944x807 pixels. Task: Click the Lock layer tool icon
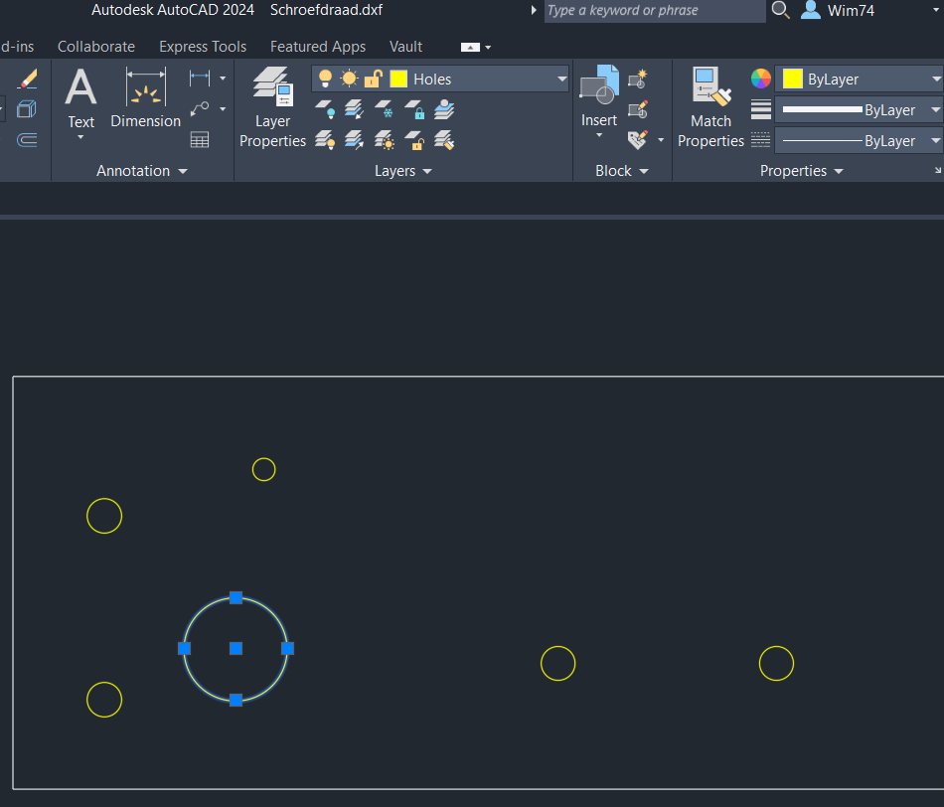pyautogui.click(x=414, y=109)
